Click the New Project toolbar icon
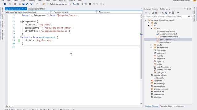The width and height of the screenshot is (197, 110). pyautogui.click(x=15, y=4)
